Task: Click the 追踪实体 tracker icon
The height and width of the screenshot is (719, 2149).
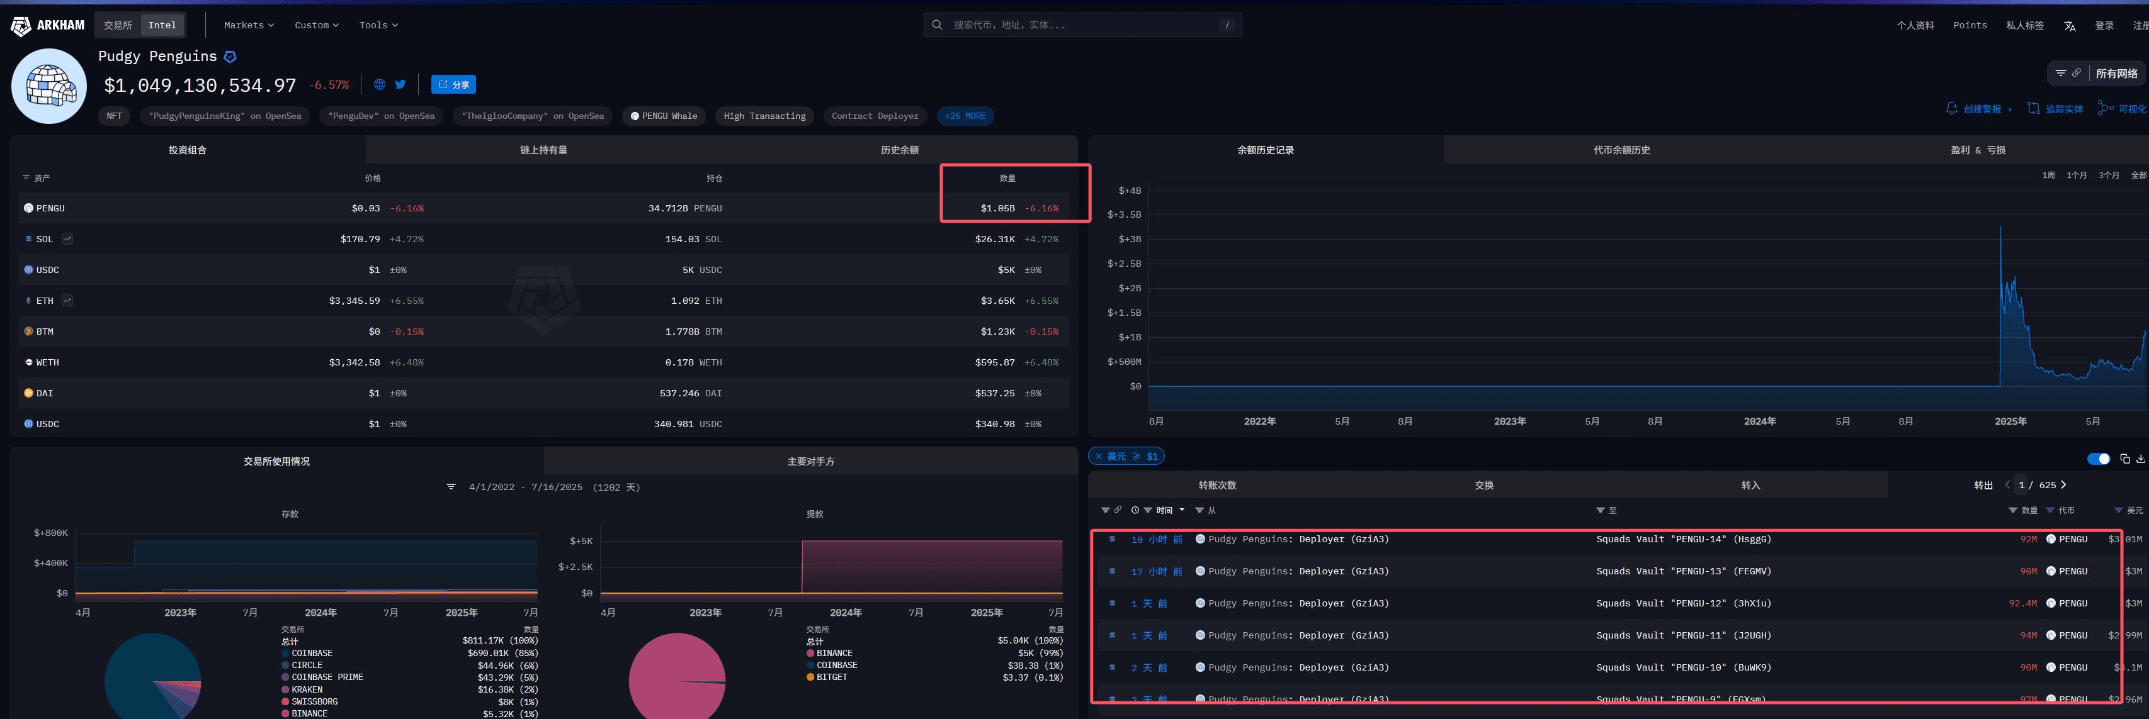Action: 2033,108
